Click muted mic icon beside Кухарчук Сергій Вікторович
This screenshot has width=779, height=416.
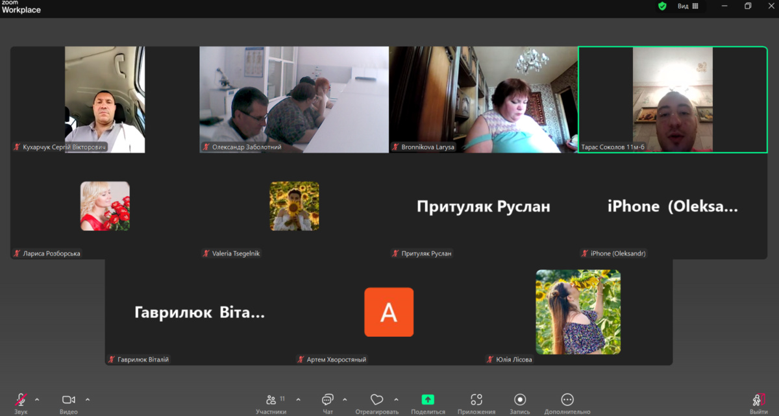point(18,147)
